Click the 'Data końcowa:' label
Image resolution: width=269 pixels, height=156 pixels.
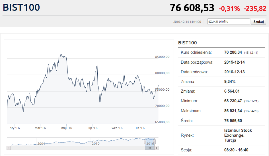click(194, 72)
